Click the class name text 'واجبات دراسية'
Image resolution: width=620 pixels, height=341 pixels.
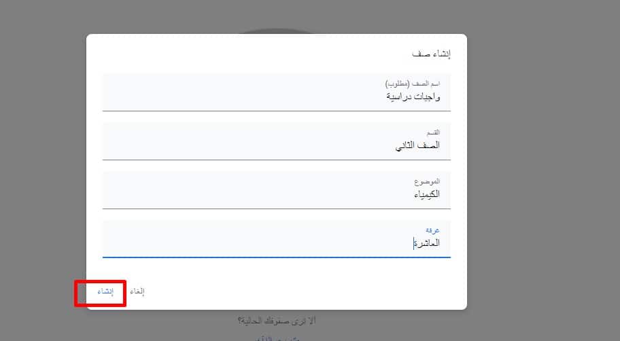click(x=413, y=96)
